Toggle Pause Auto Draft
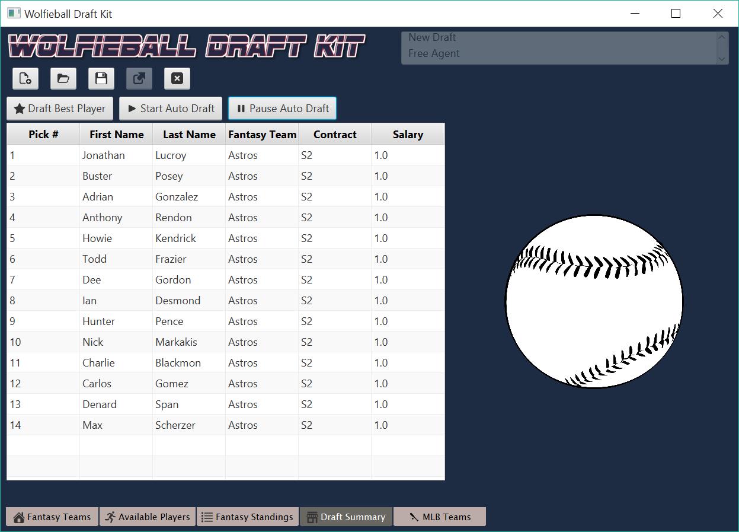The image size is (739, 532). (x=282, y=108)
